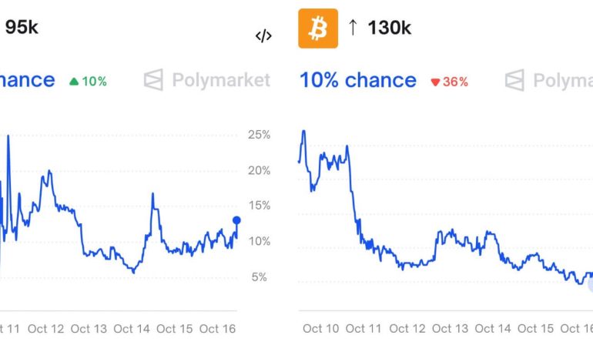Image resolution: width=593 pixels, height=362 pixels.
Task: Select Oct 16 on the left chart axis
Action: tap(217, 329)
